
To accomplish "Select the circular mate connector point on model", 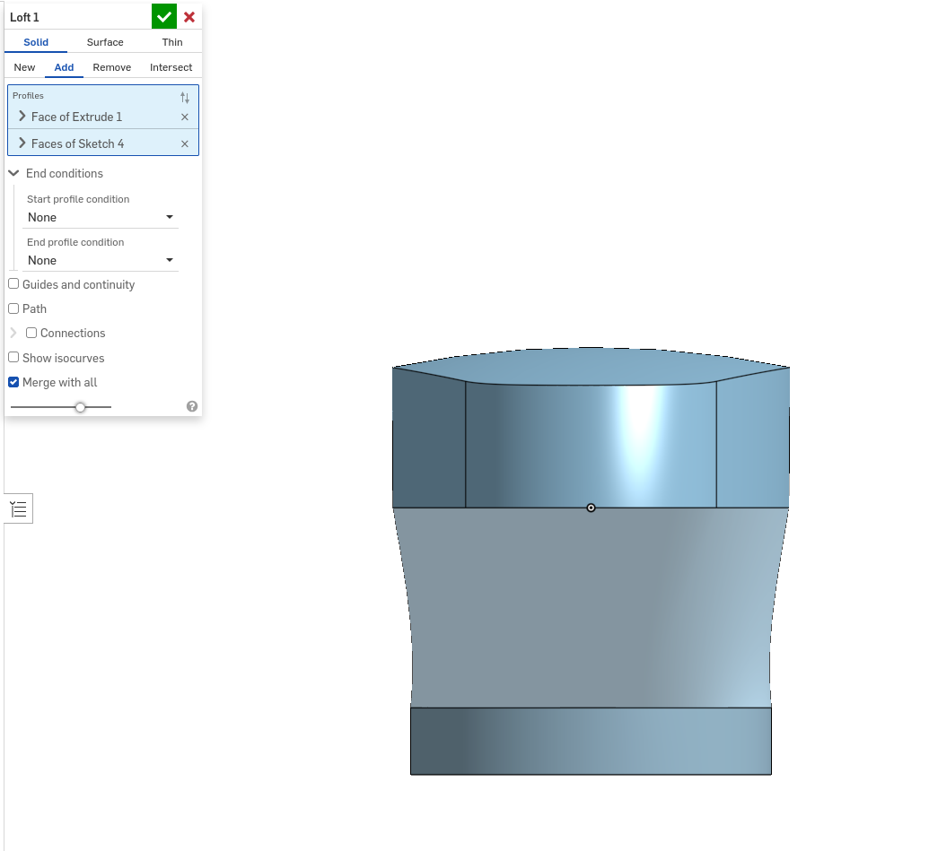I will point(591,508).
